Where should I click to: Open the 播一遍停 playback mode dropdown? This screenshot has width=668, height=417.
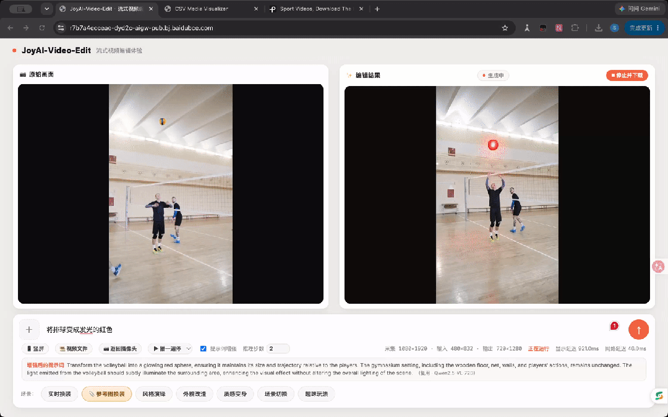coord(171,348)
